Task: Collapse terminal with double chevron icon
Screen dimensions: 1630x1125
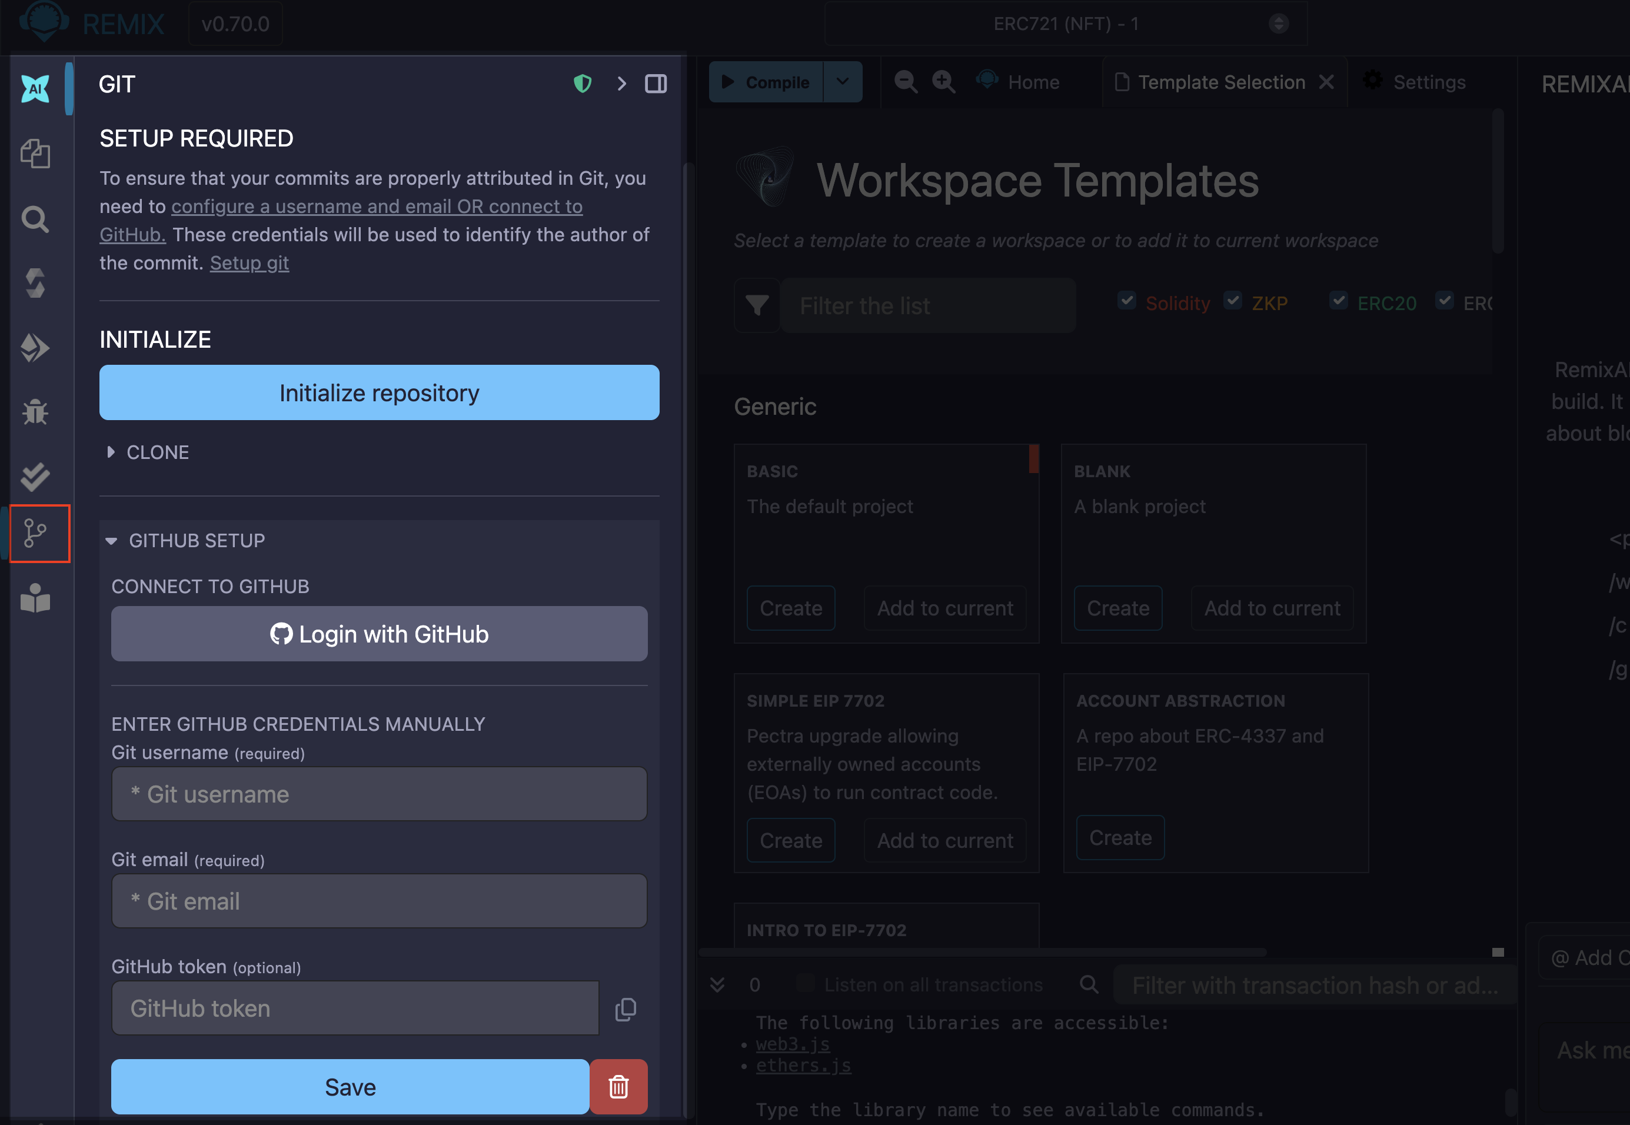Action: [x=717, y=985]
